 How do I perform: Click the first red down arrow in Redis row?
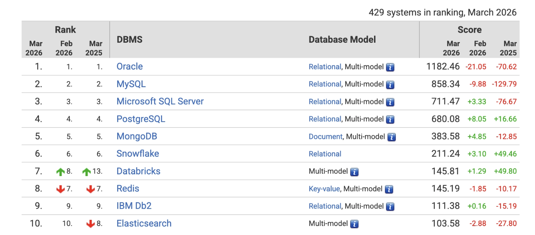tap(61, 189)
